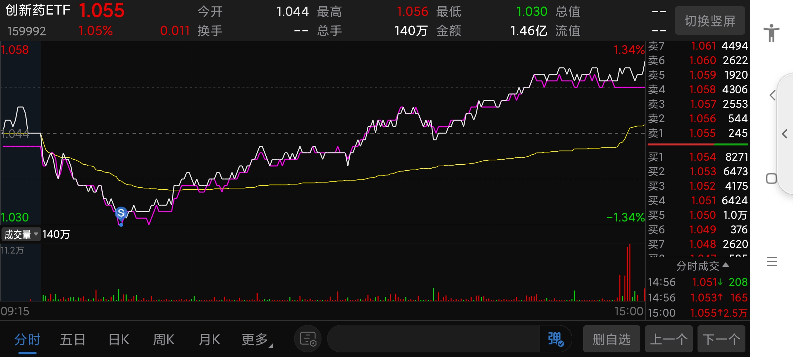Click the 删自选 button
Image resolution: width=793 pixels, height=357 pixels.
611,339
